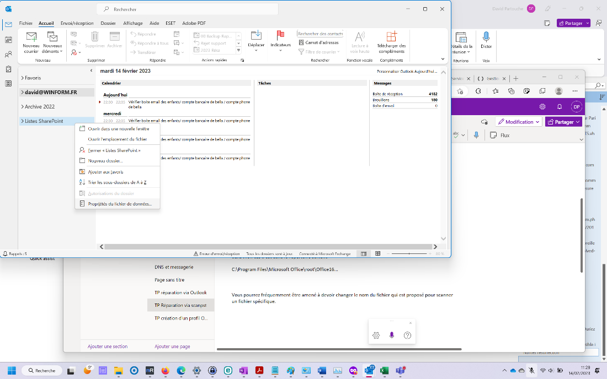607x379 pixels.
Task: Switch to reading view in status bar
Action: tap(377, 254)
